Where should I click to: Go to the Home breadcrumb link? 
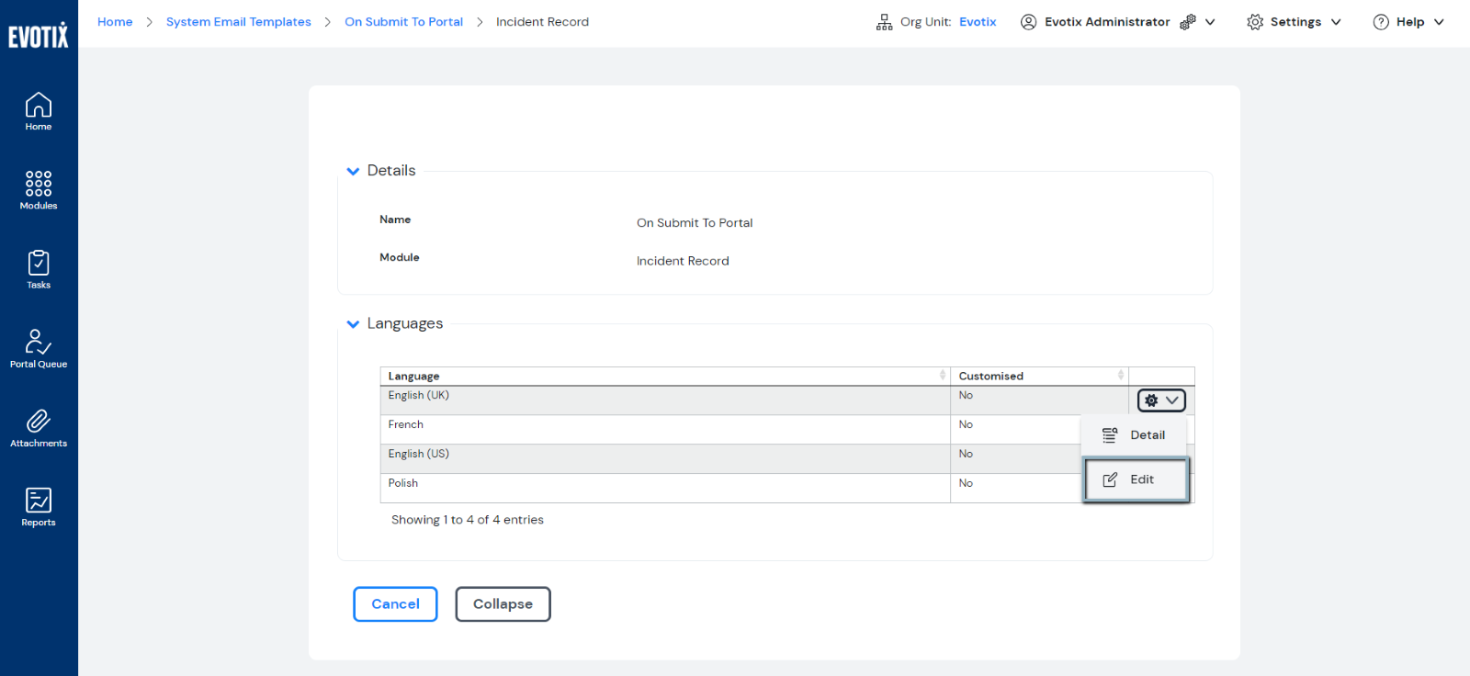pyautogui.click(x=115, y=22)
